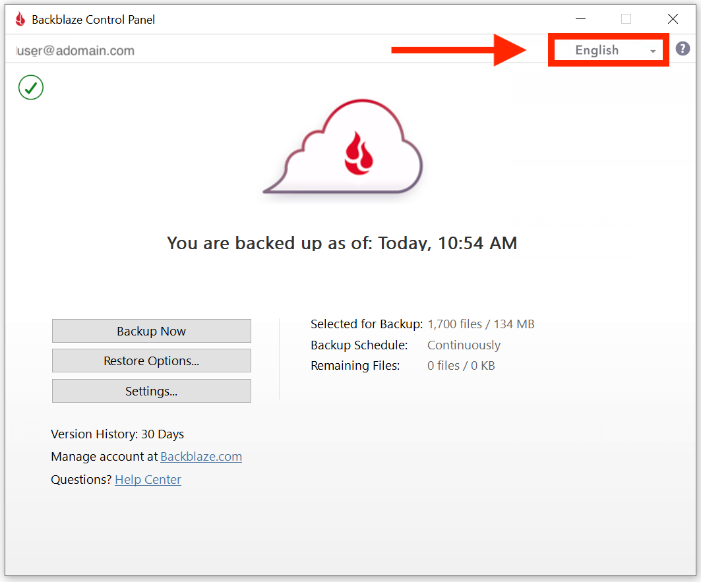Image resolution: width=701 pixels, height=582 pixels.
Task: Click the question mark help icon
Action: (683, 48)
